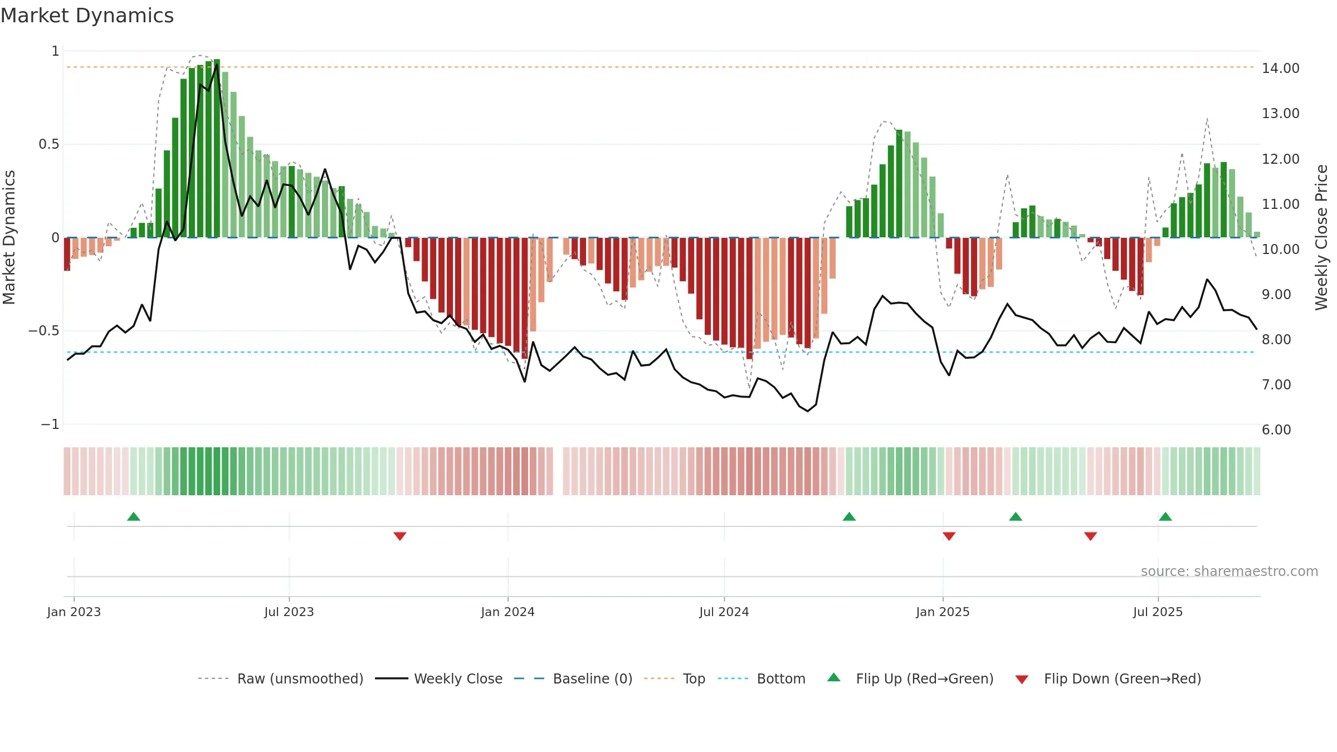Toggle the Raw (unsmoothed) legend entry
Image resolution: width=1337 pixels, height=752 pixels.
coord(280,678)
